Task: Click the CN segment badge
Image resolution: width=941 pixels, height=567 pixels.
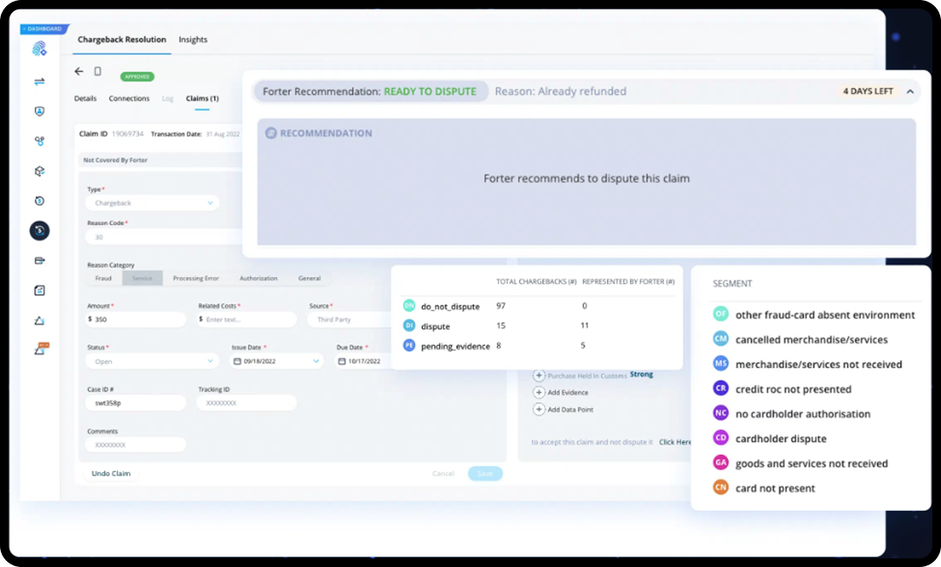Action: (721, 488)
